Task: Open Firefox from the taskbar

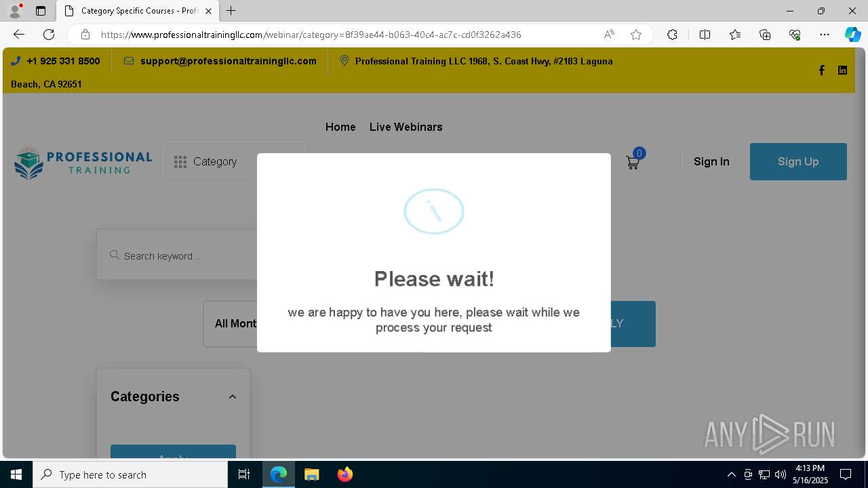Action: tap(344, 474)
